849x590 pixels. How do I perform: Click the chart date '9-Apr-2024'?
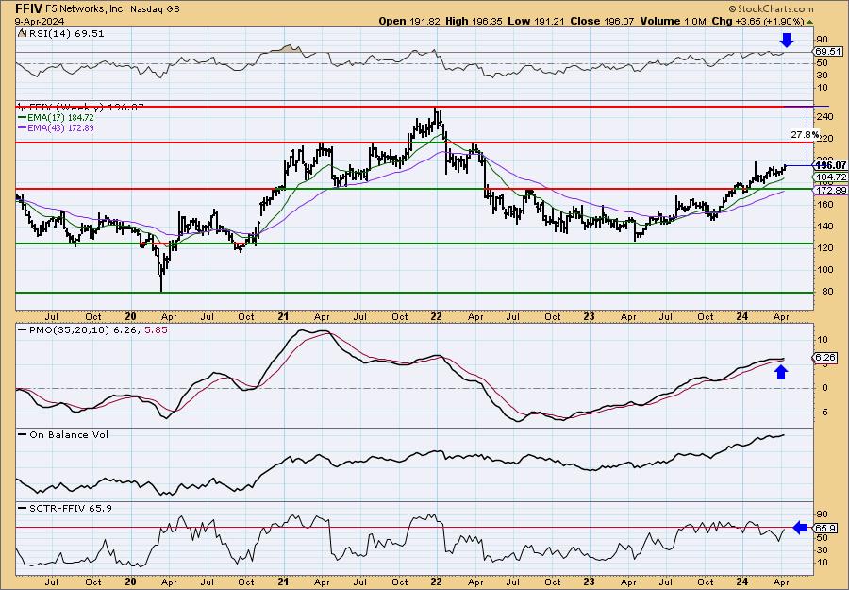39,21
